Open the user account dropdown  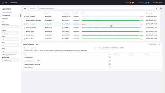(x=158, y=3)
